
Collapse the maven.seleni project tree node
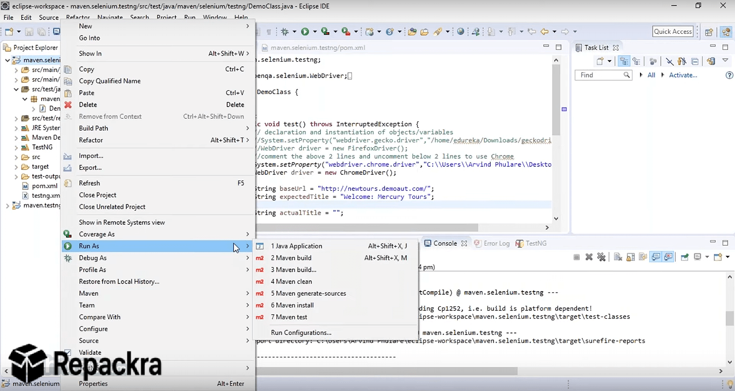point(7,60)
